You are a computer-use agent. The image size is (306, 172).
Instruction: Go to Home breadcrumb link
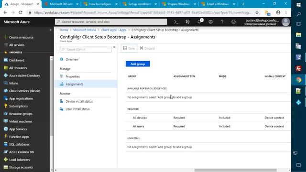click(64, 30)
